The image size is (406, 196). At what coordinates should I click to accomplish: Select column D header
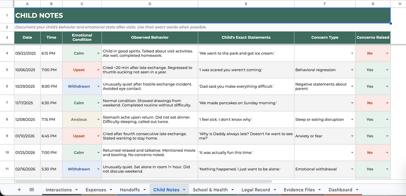[x=150, y=4]
